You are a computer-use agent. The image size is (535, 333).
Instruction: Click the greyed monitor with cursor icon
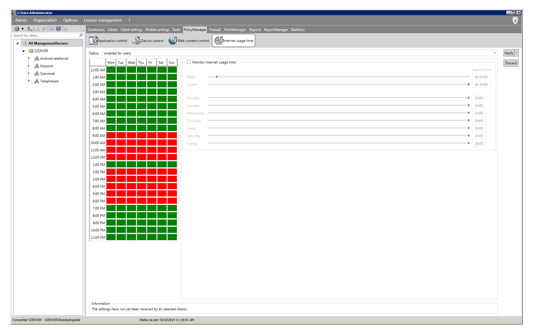tap(52, 29)
